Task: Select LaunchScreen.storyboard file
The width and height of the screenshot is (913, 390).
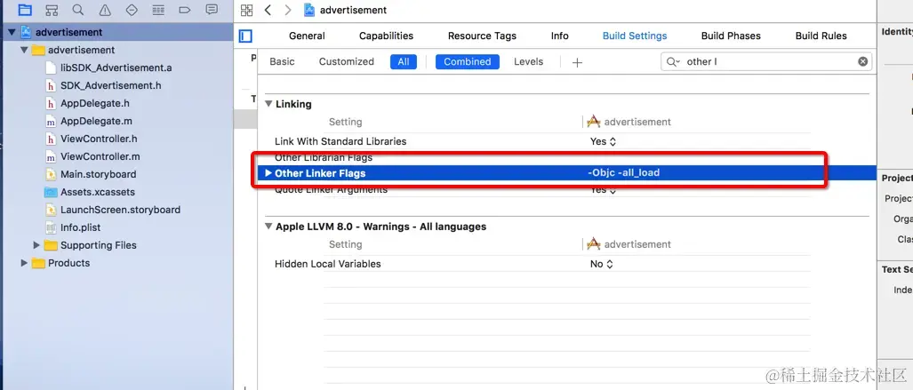Action: pyautogui.click(x=120, y=210)
